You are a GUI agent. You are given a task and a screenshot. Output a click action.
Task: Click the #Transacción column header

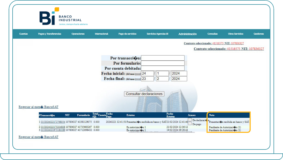tap(47, 115)
